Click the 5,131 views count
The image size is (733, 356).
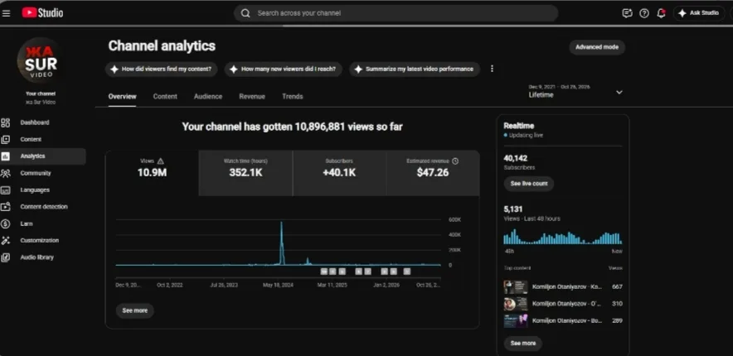(x=513, y=209)
